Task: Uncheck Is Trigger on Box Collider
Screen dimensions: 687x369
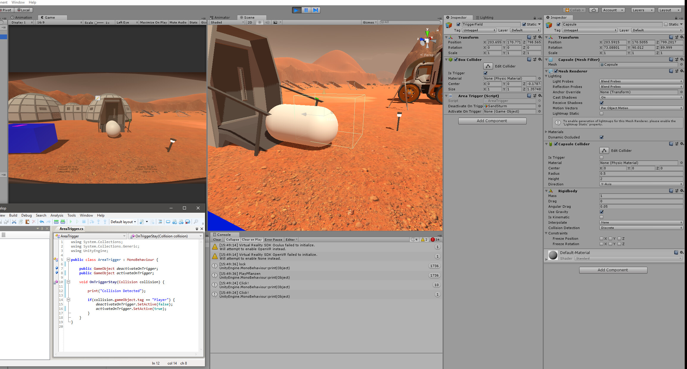Action: tap(485, 73)
